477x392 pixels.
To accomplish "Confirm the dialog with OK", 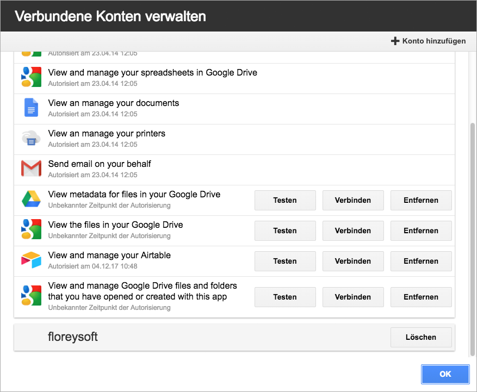I will pyautogui.click(x=445, y=374).
